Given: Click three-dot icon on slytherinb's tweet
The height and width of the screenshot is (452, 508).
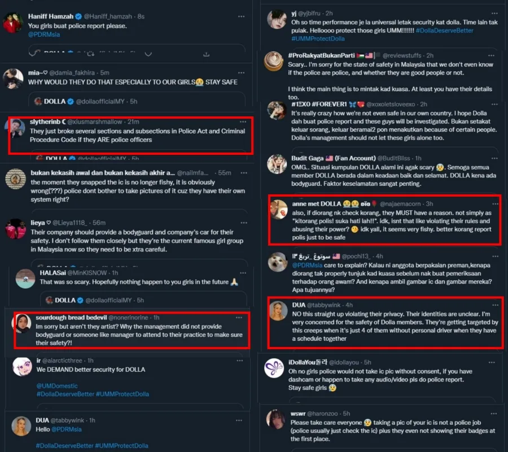Looking at the screenshot, I should pyautogui.click(x=243, y=121).
